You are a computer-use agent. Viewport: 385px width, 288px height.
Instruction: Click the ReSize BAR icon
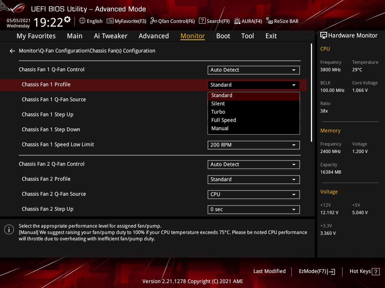(x=269, y=21)
